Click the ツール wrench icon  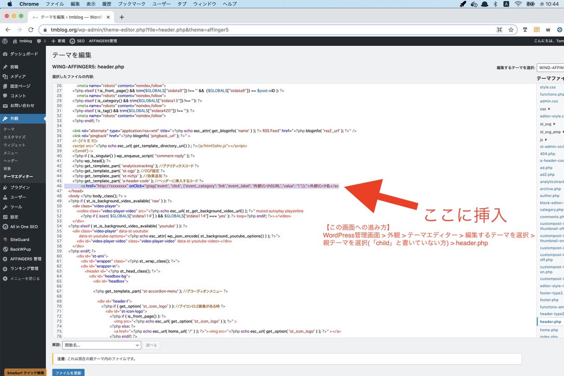pyautogui.click(x=5, y=207)
